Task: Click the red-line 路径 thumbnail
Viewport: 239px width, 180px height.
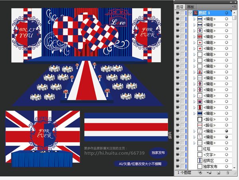Action: (x=200, y=125)
